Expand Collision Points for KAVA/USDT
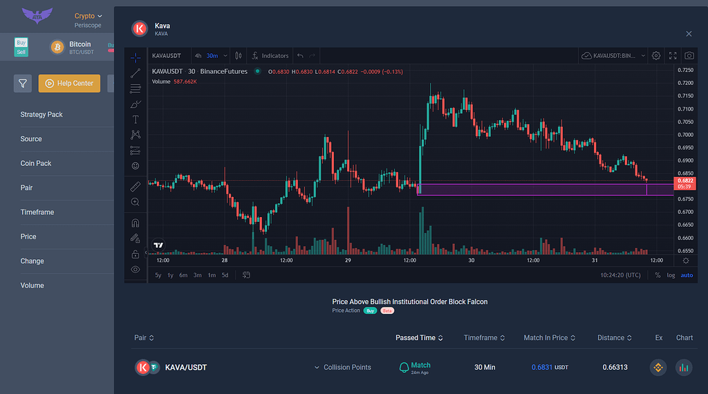Image resolution: width=708 pixels, height=394 pixels. pos(343,367)
